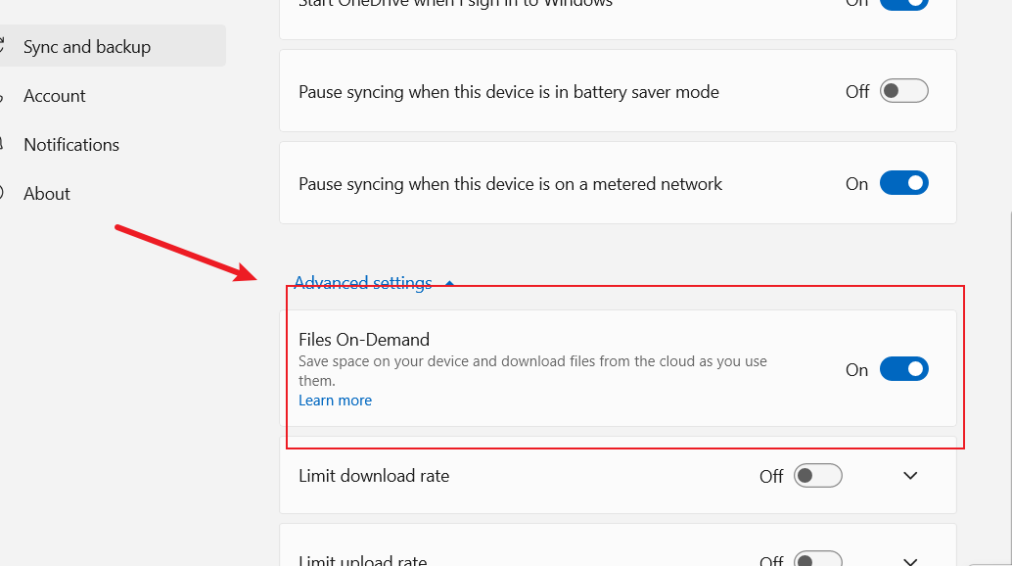Enable pause syncing in battery saver mode
This screenshot has height=566, width=1012.
pyautogui.click(x=903, y=91)
